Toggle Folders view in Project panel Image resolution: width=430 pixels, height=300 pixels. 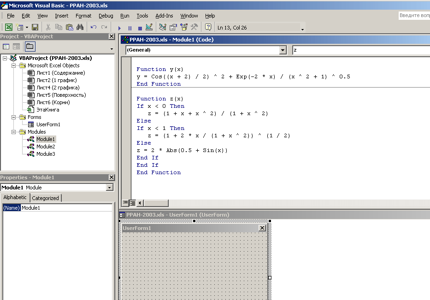[30, 47]
